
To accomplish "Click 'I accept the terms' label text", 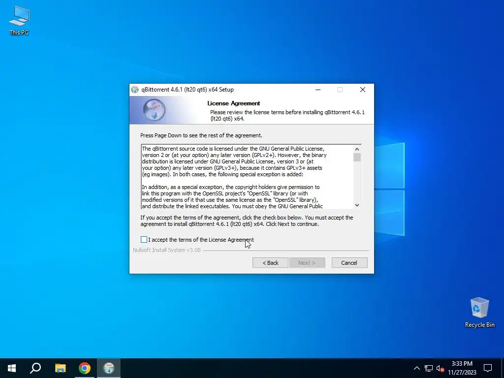I will tap(201, 240).
